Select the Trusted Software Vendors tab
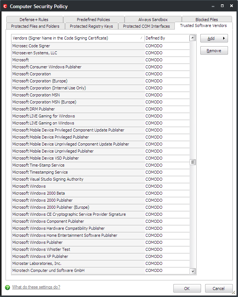The height and width of the screenshot is (297, 238). click(203, 25)
